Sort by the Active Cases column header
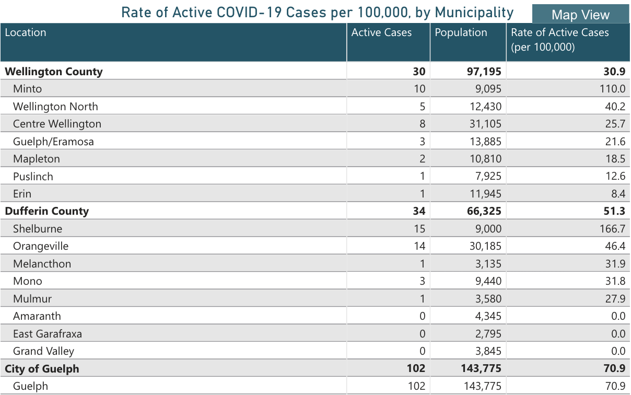The image size is (631, 395). [x=381, y=32]
